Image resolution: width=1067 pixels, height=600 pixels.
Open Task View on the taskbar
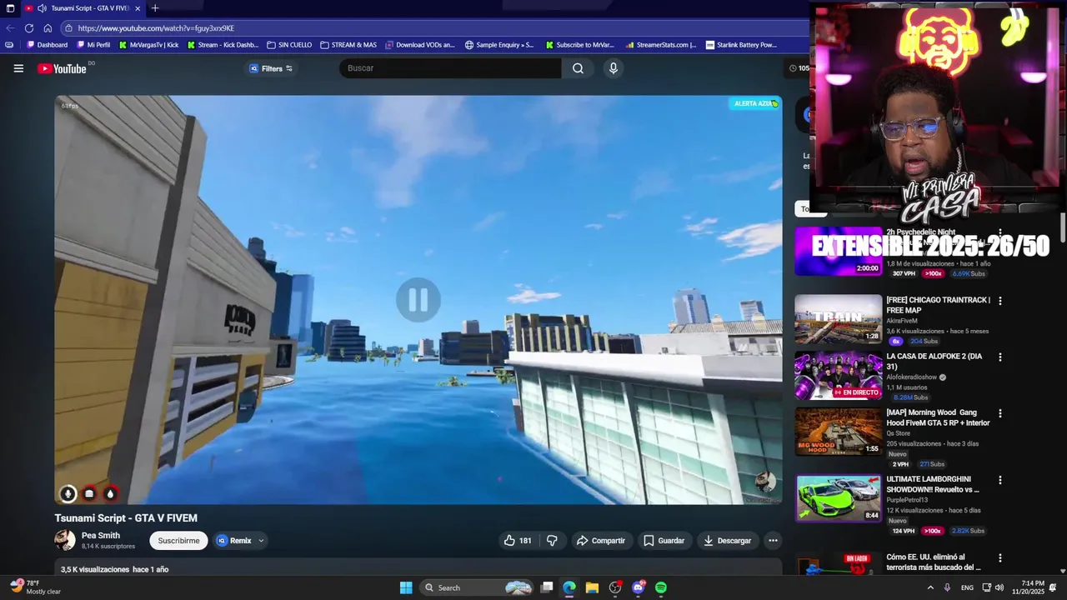pyautogui.click(x=547, y=587)
